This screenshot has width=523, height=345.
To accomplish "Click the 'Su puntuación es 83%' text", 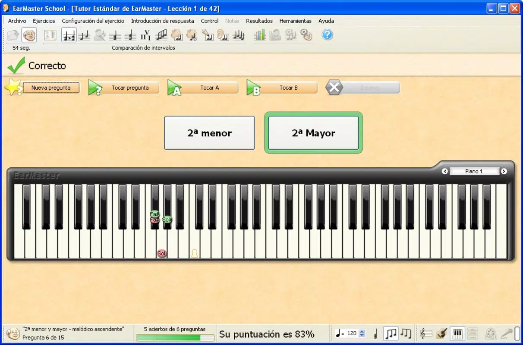I will tap(267, 334).
